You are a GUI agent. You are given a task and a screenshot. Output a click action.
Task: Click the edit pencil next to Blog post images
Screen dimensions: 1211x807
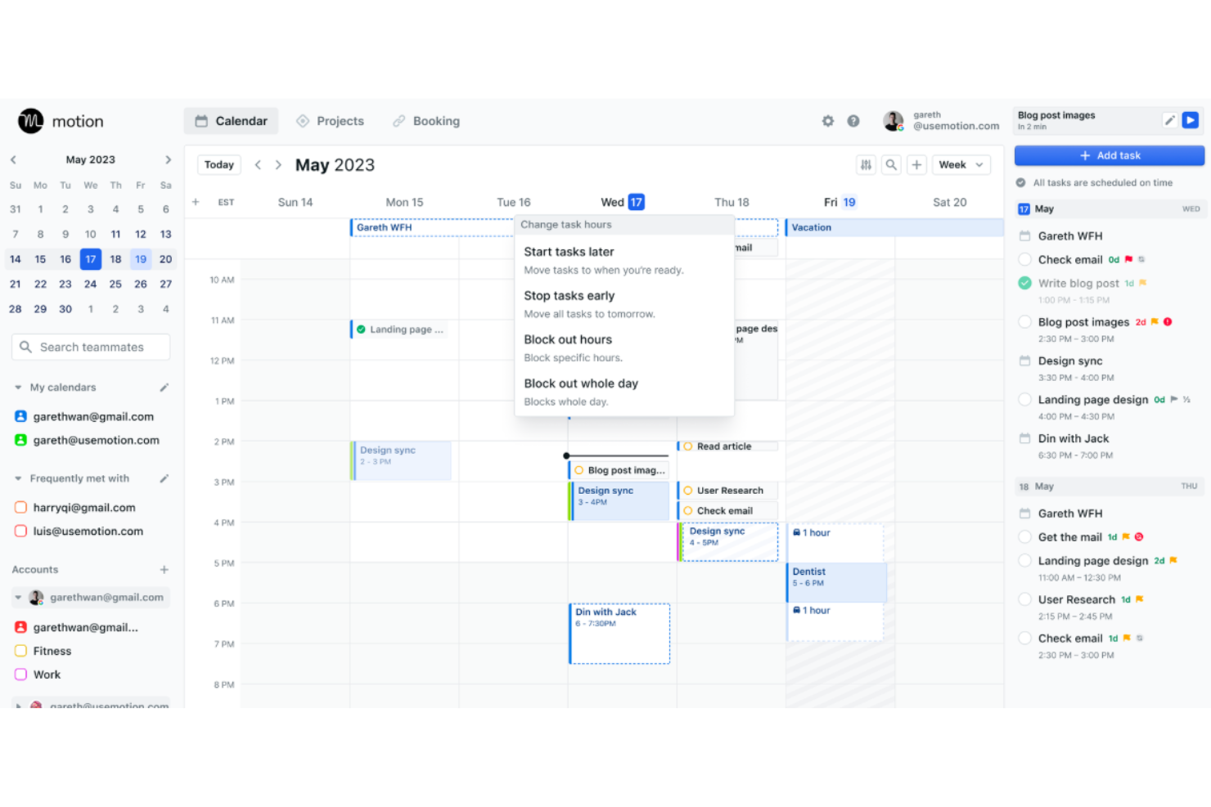1169,119
